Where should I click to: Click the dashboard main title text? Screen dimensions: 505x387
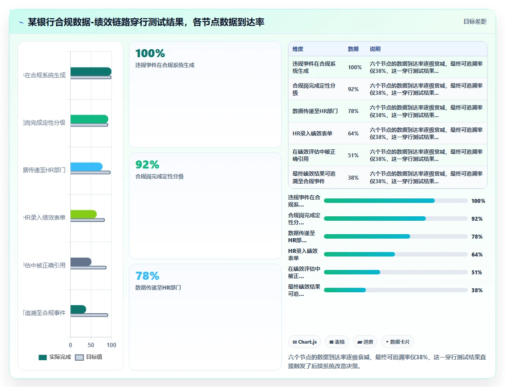click(x=146, y=22)
